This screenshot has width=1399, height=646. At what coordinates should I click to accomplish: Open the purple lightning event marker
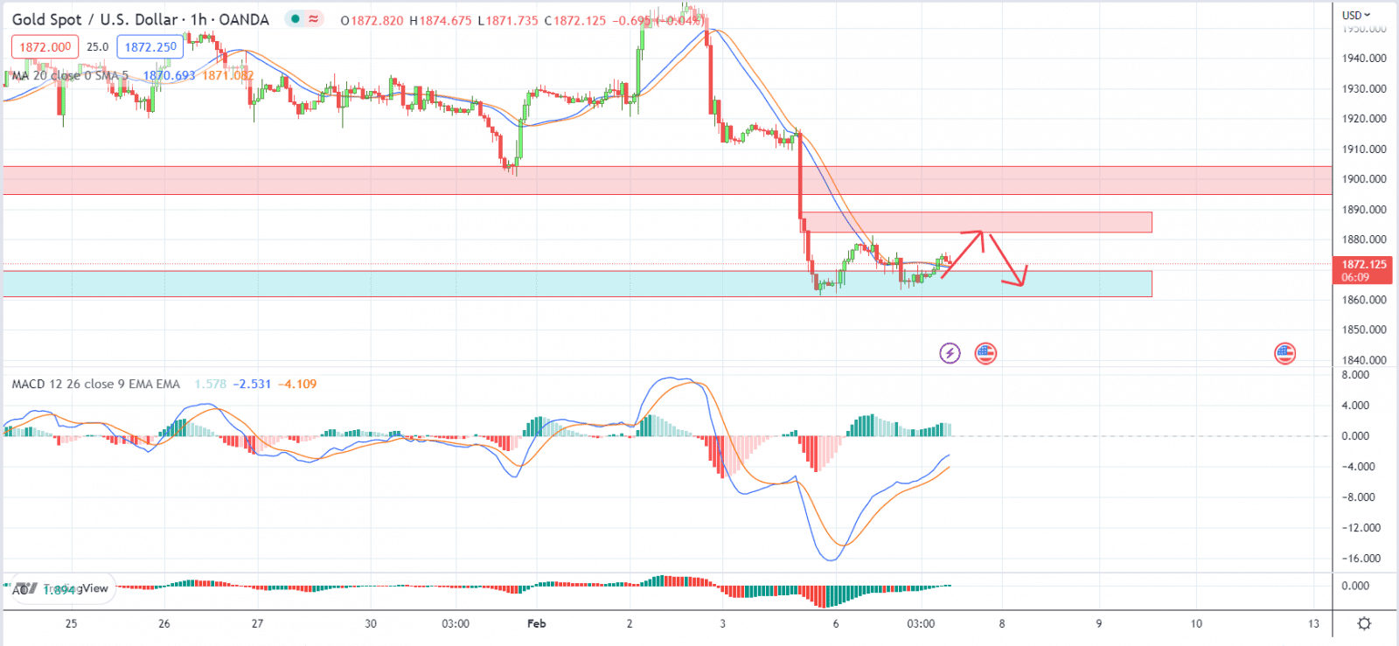click(950, 353)
